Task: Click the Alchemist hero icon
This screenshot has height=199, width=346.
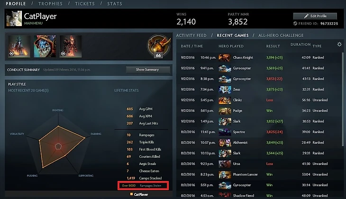Action: [225, 143]
